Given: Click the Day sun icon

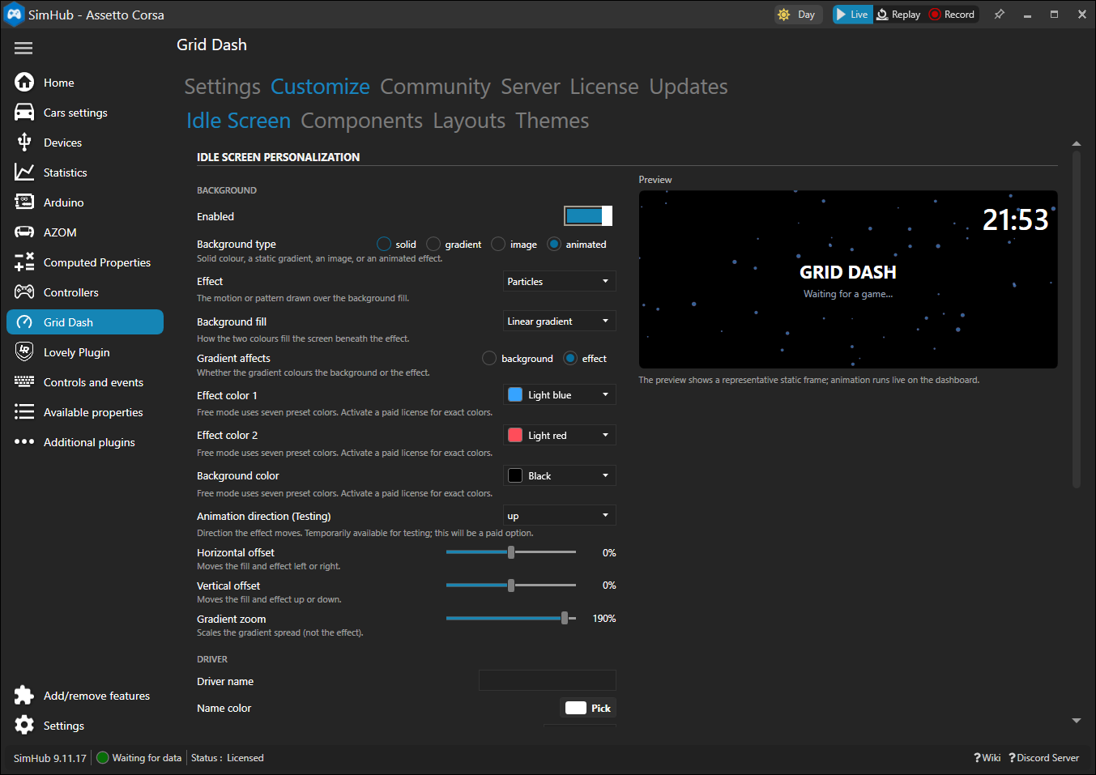Looking at the screenshot, I should point(783,15).
